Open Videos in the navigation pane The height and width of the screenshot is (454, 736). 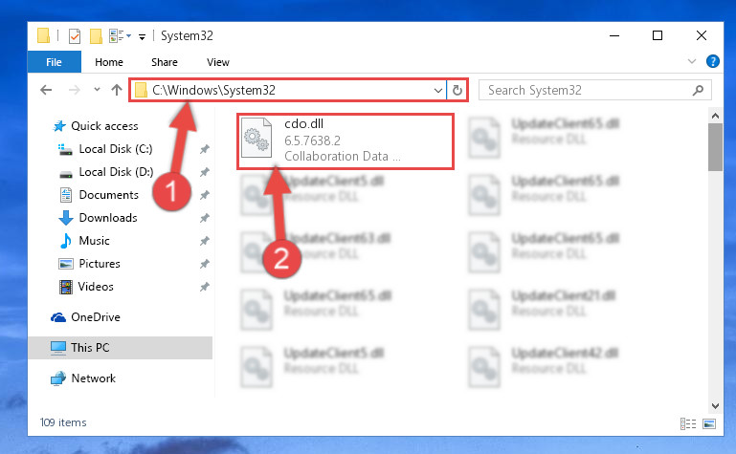96,287
